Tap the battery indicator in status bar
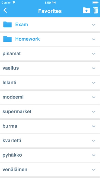Image resolution: width=100 pixels, height=178 pixels. coord(95,3)
